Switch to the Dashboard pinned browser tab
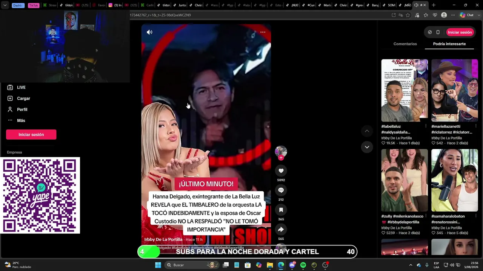 (x=18, y=5)
